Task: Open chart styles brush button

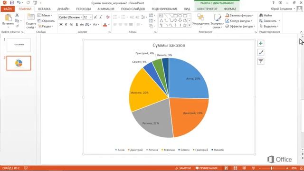Action: click(x=261, y=52)
